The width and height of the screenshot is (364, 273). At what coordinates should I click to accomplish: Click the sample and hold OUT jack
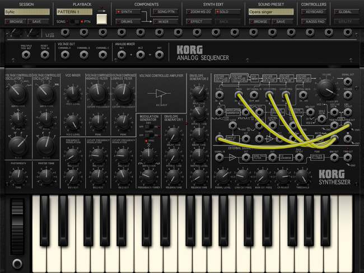246,139
